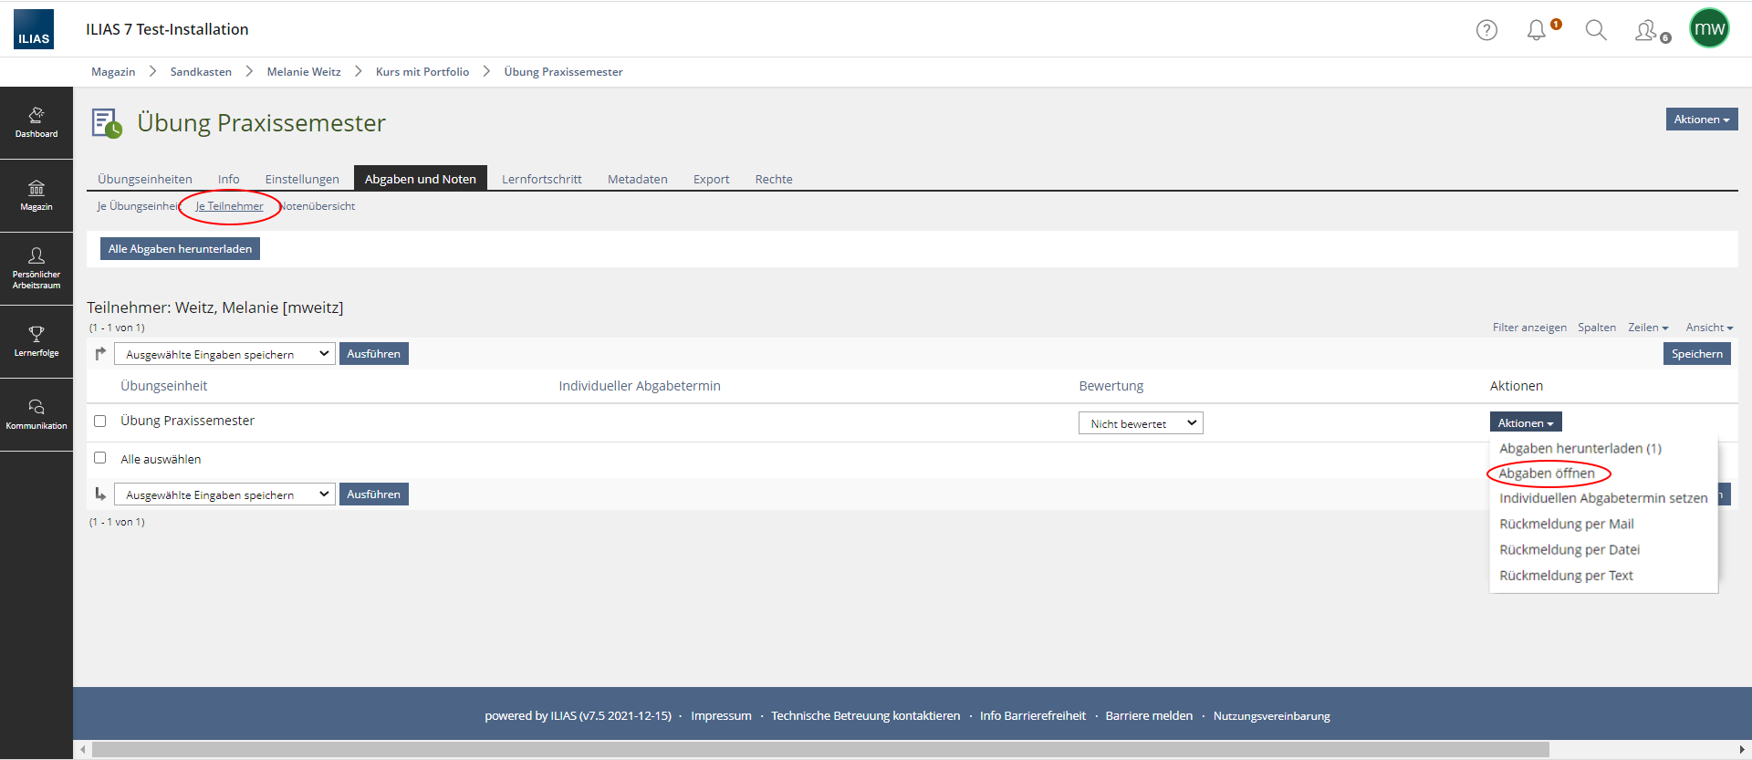Open the Help question mark icon

click(x=1486, y=30)
